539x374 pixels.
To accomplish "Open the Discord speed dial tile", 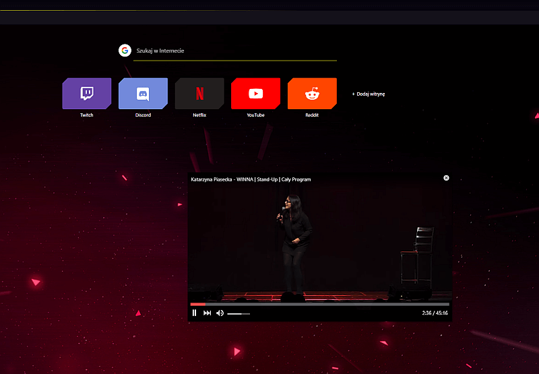I will click(x=143, y=94).
